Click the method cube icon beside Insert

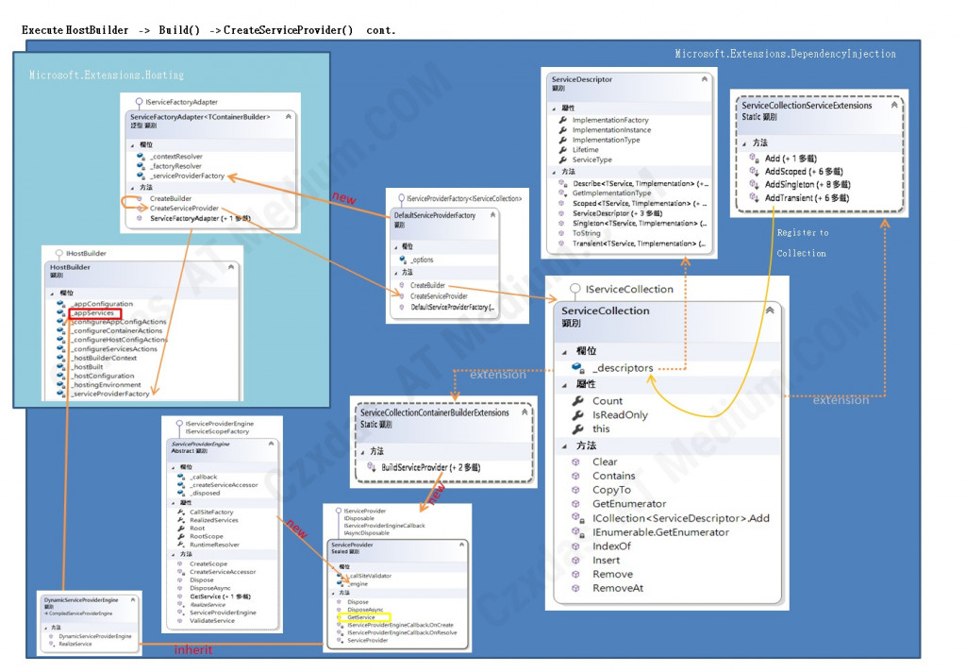pyautogui.click(x=576, y=561)
